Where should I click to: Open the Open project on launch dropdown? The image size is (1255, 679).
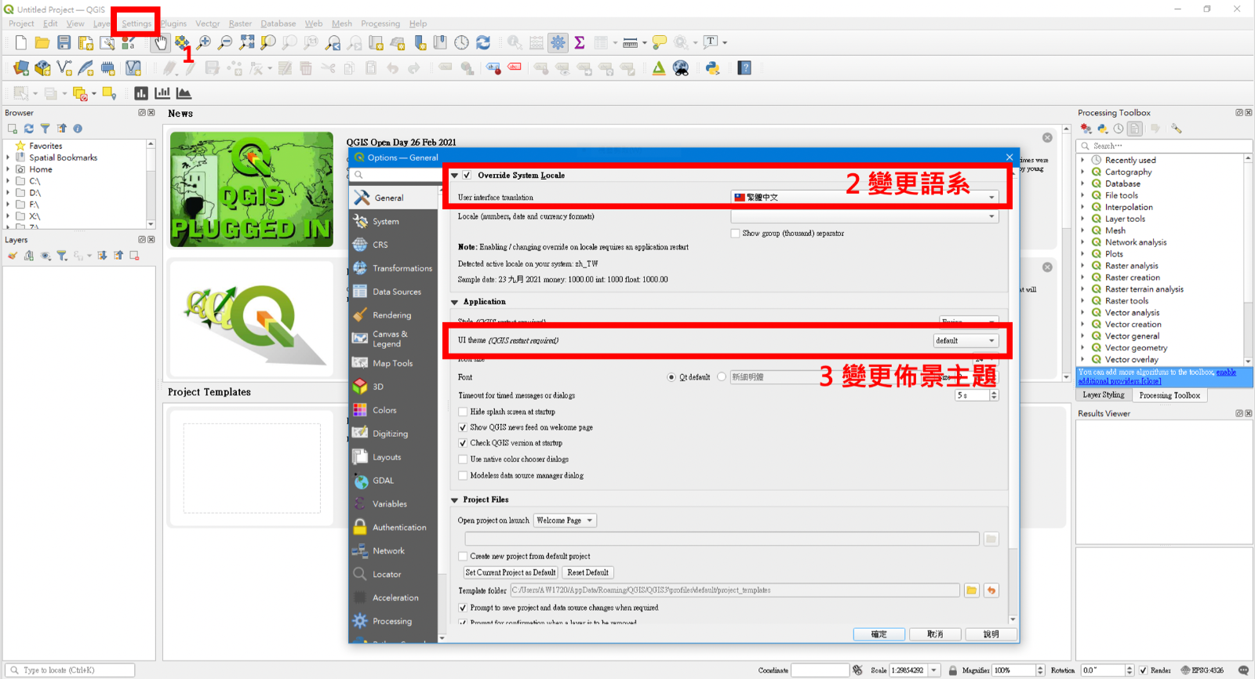[565, 521]
